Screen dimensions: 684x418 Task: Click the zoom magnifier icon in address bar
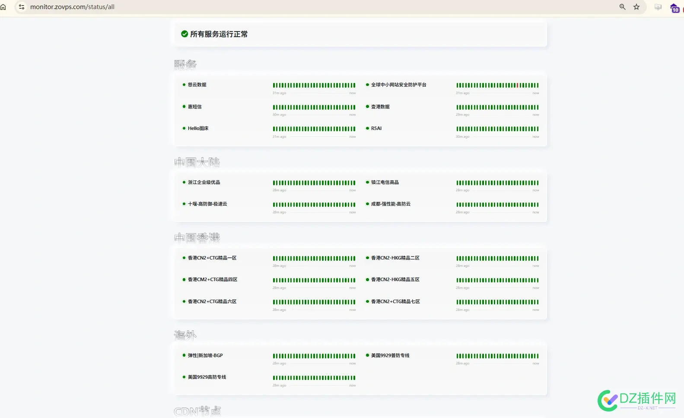(622, 7)
